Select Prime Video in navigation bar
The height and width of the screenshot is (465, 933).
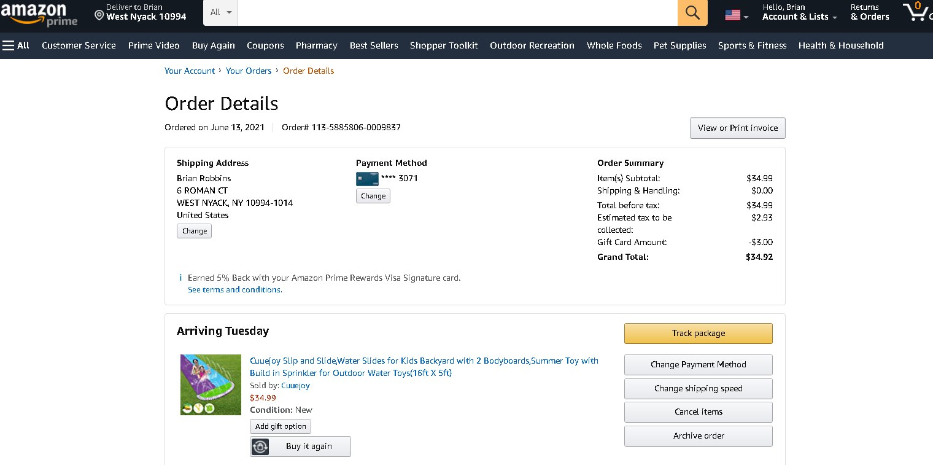point(153,45)
